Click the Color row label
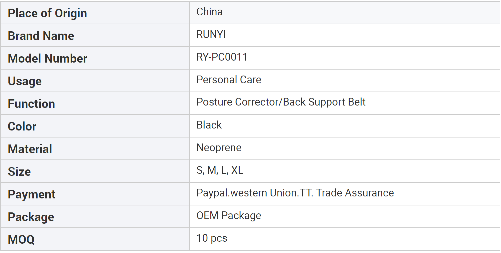Viewport: 501px width, 253px height. point(22,126)
